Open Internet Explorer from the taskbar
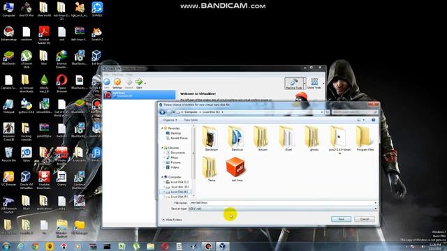This screenshot has height=251, width=447. point(20,246)
